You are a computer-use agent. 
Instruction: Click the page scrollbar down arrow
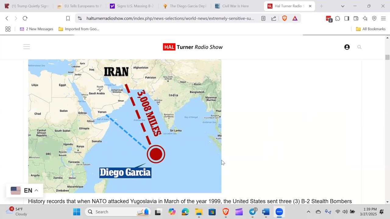point(388,202)
